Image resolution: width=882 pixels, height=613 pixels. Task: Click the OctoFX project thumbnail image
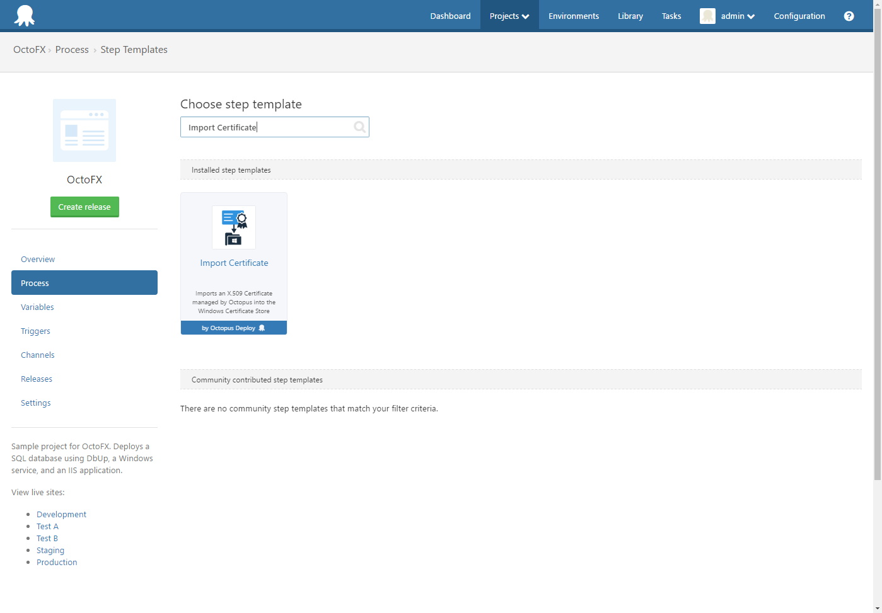[x=84, y=130]
